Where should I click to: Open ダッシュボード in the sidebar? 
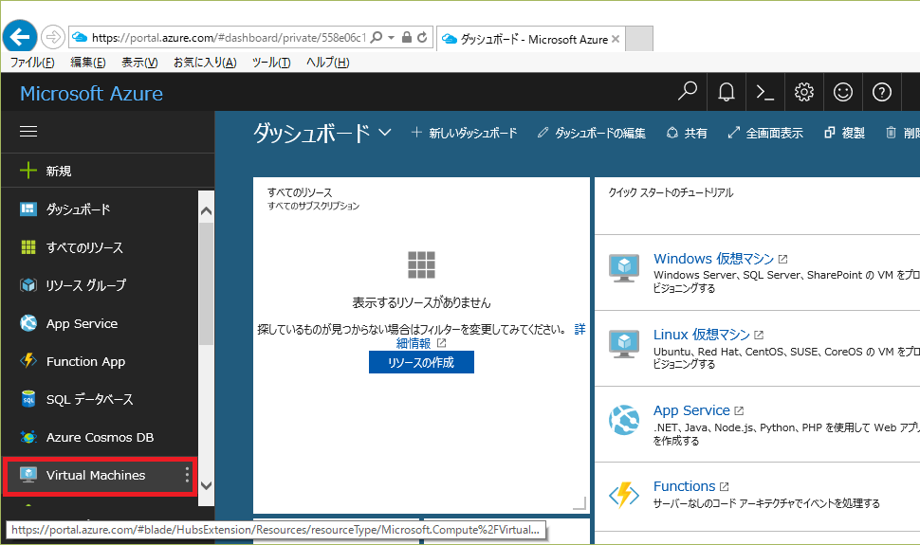(x=100, y=209)
